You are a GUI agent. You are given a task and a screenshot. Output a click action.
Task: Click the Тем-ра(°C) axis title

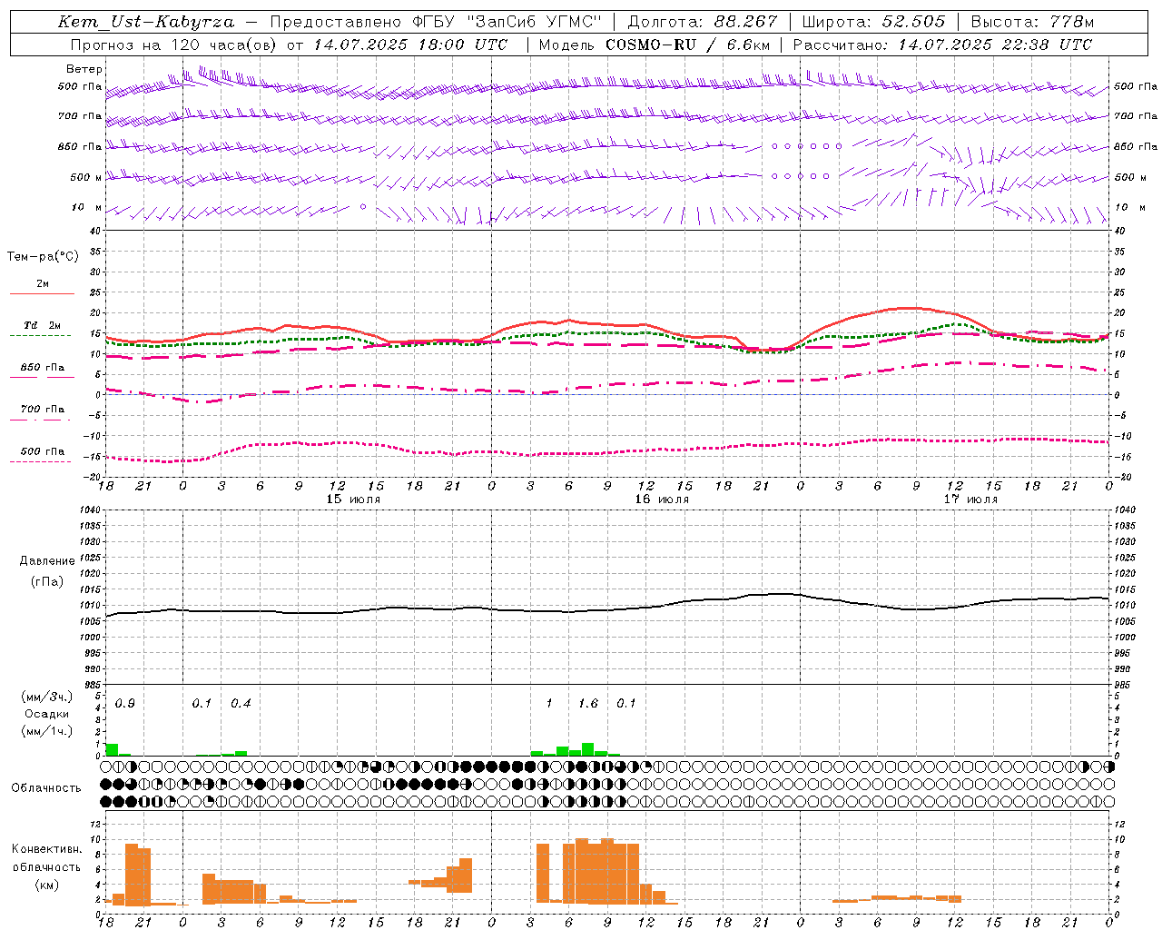coord(43,257)
